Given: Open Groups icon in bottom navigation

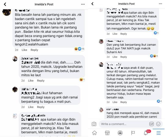Looking at the screenshot, I should (x=120, y=133).
